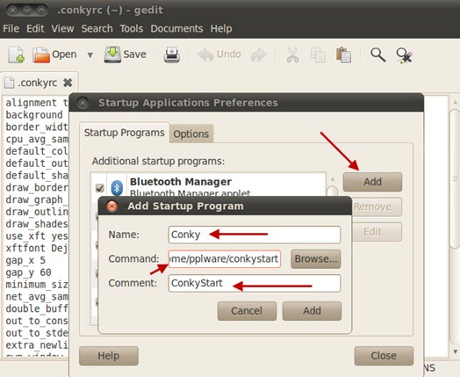This screenshot has height=377, width=460.
Task: Switch to the Options tab
Action: [191, 134]
